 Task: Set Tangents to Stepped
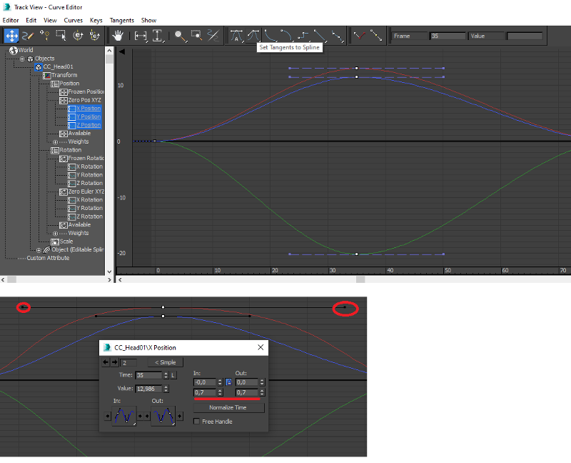(303, 36)
